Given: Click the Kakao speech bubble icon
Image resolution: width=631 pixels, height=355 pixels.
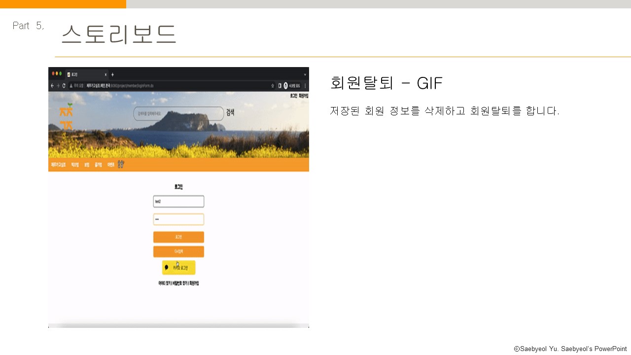Looking at the screenshot, I should coord(167,268).
